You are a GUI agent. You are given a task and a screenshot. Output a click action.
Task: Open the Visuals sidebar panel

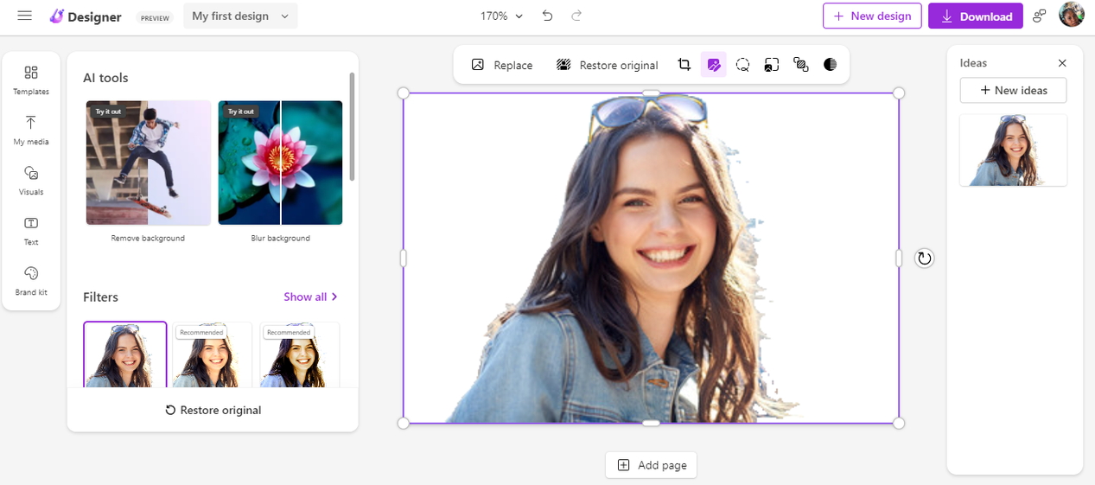point(31,180)
